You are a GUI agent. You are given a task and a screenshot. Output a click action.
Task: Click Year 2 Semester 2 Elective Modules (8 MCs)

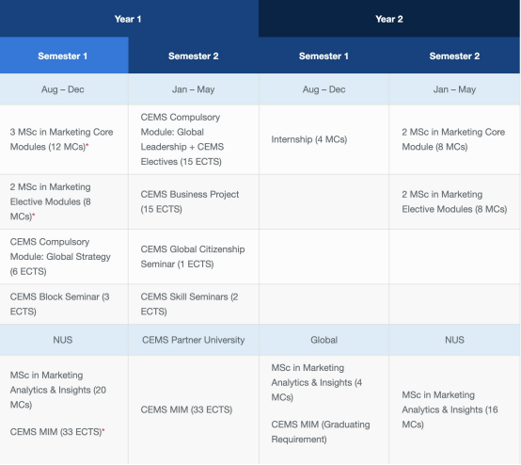coord(454,201)
